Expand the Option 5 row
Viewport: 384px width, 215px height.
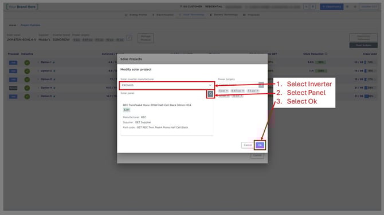click(x=38, y=96)
